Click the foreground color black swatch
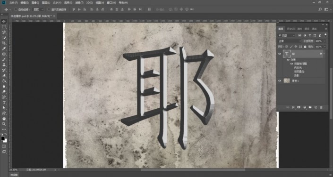333x177 pixels. (3, 138)
